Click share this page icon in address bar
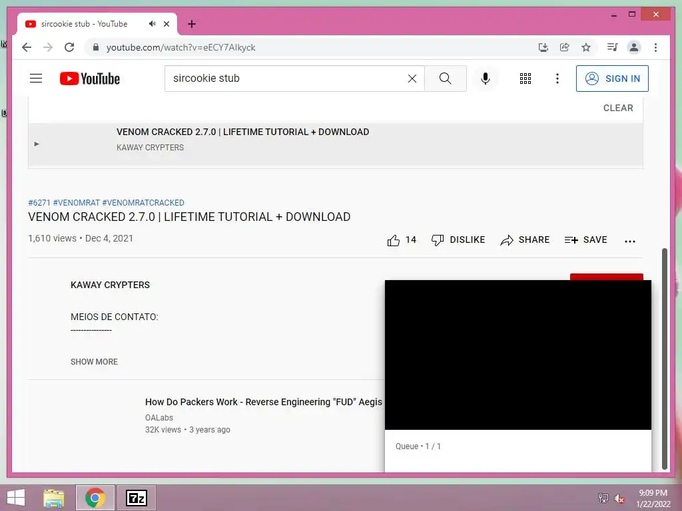This screenshot has width=682, height=511. point(565,47)
